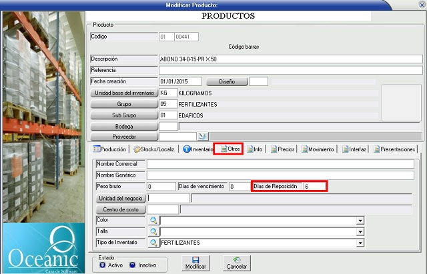Click the Talla search magnifier icon
The image size is (427, 274).
[x=153, y=232]
